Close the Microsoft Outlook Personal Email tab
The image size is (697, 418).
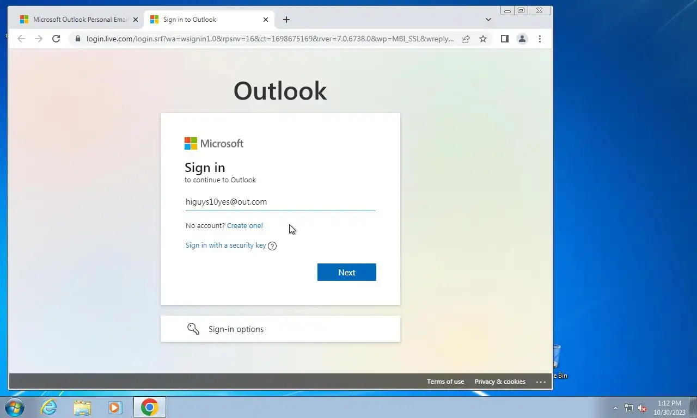point(136,20)
